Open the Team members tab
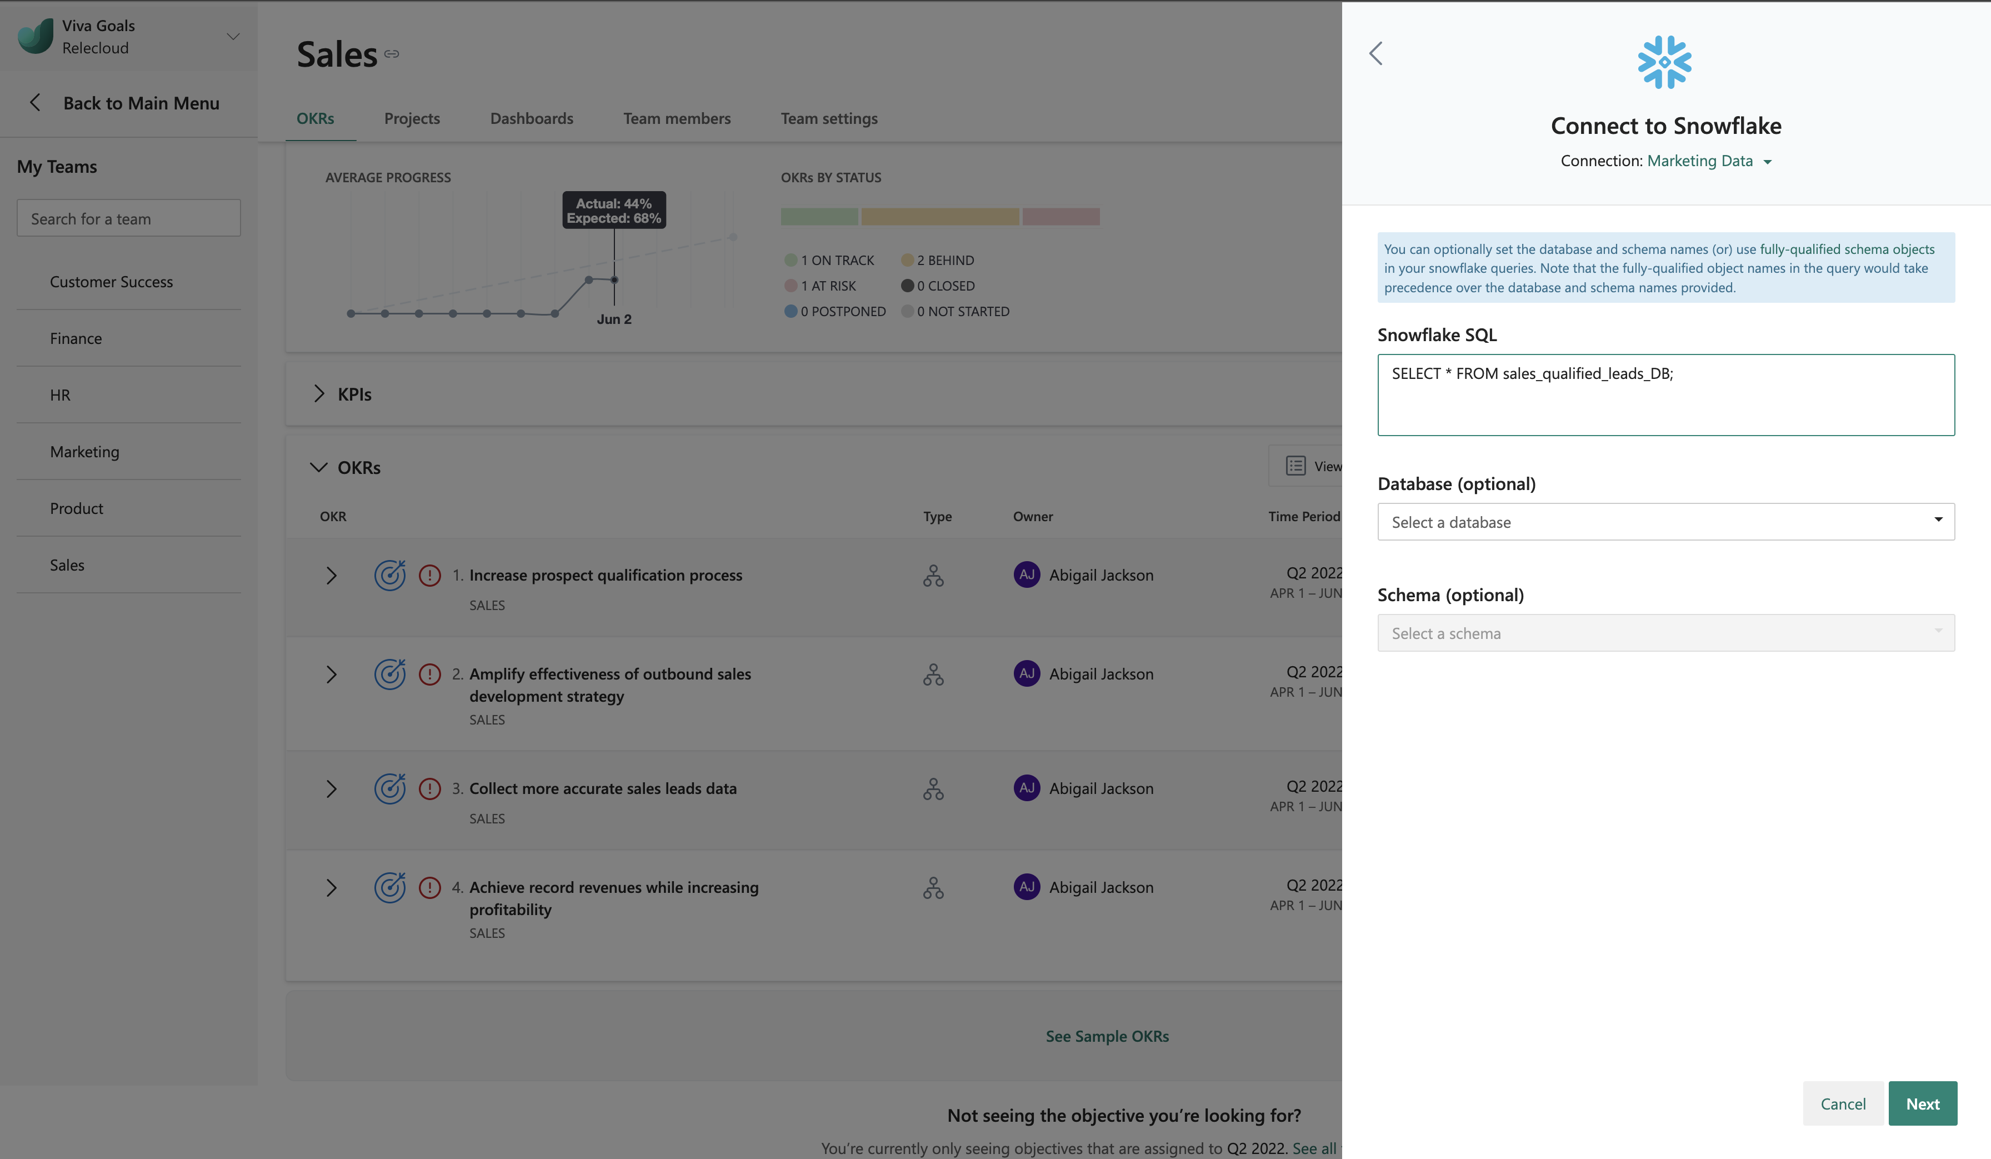The width and height of the screenshot is (1991, 1159). 676,118
